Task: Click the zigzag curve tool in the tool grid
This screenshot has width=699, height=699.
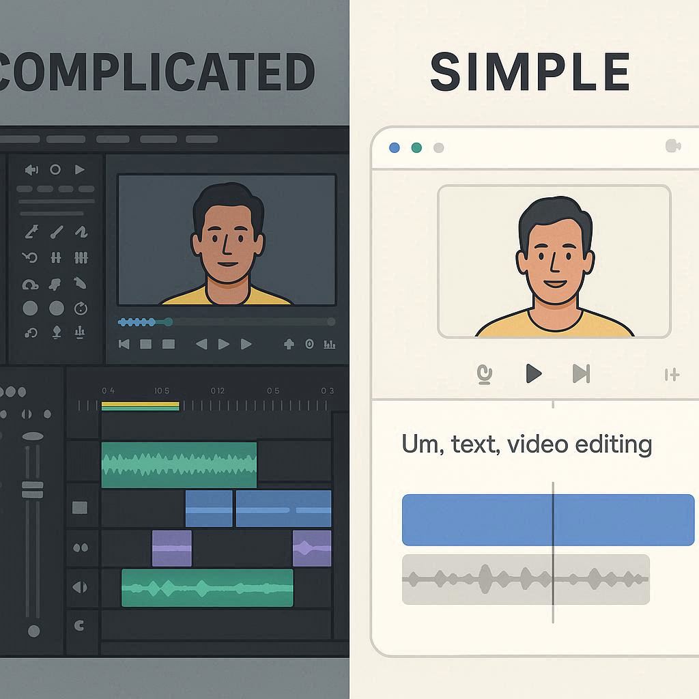Action: point(81,232)
